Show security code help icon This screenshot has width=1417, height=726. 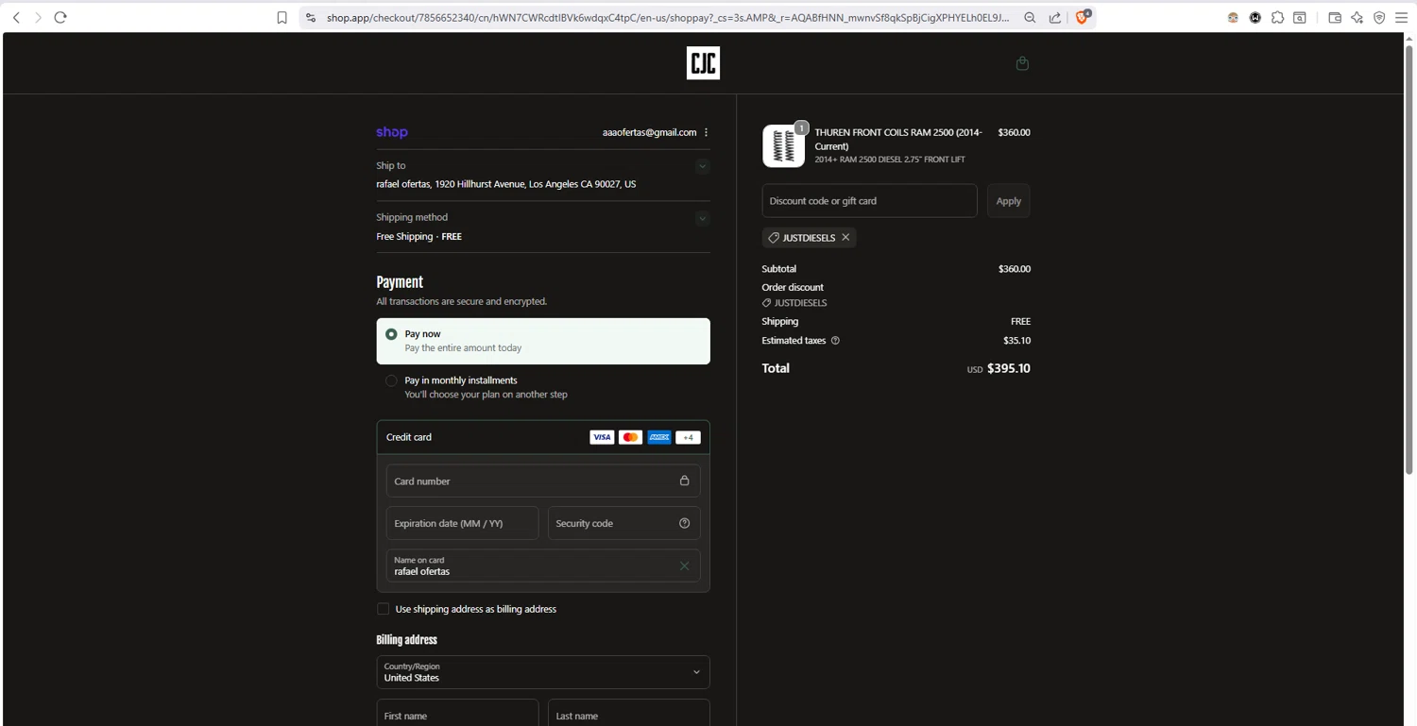pyautogui.click(x=685, y=523)
